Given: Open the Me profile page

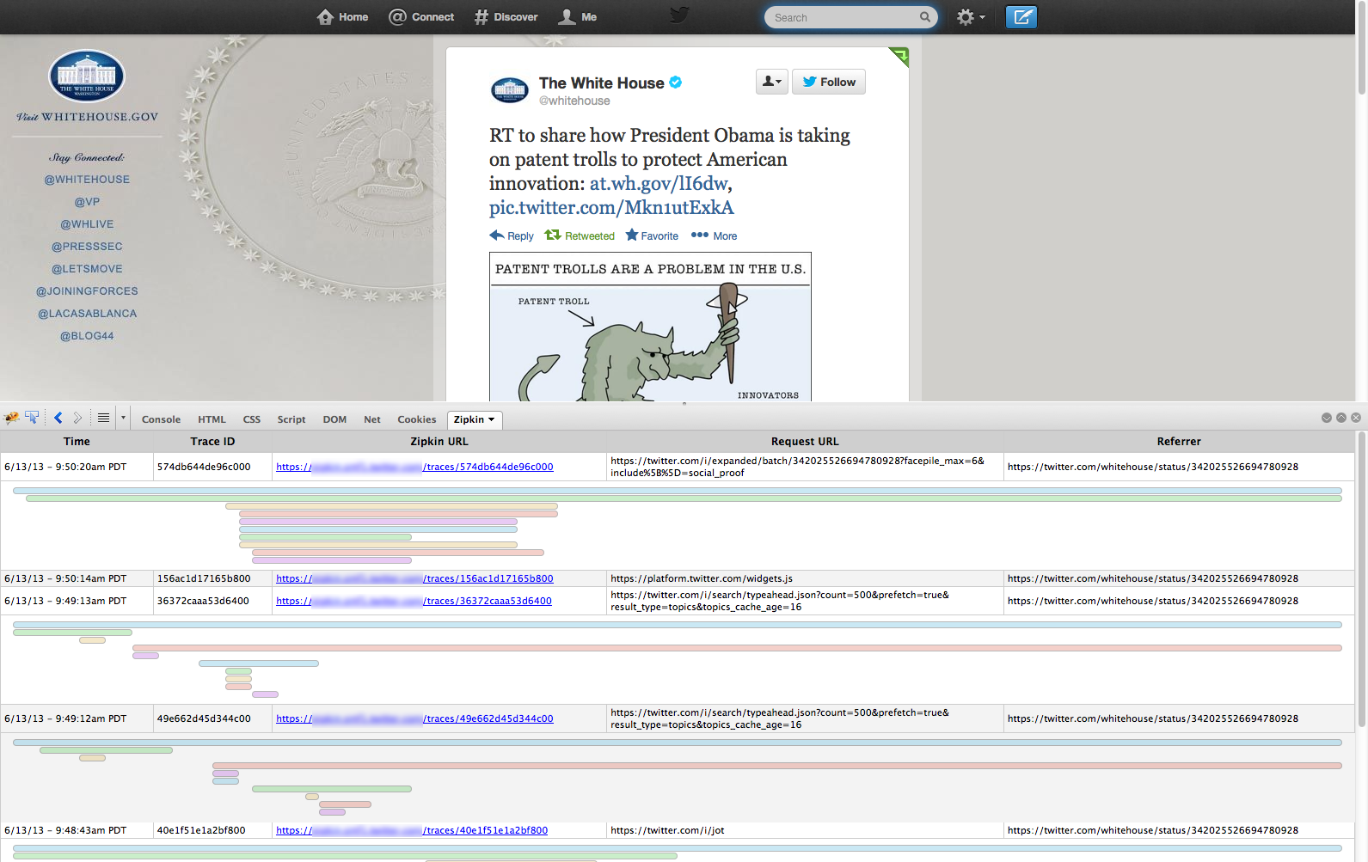Looking at the screenshot, I should 578,16.
